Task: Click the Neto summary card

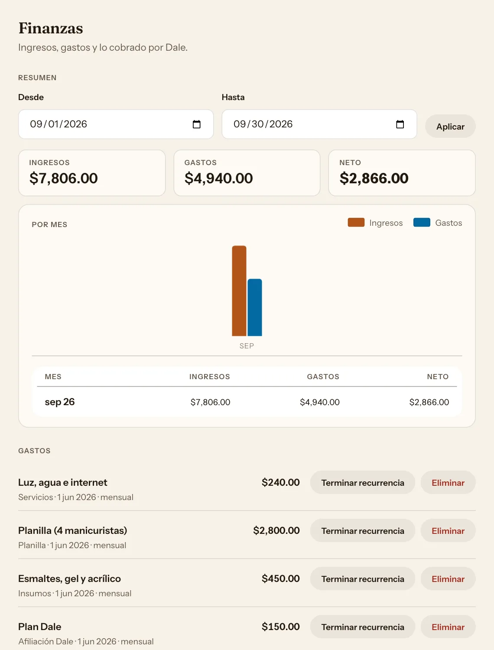Action: pyautogui.click(x=402, y=173)
